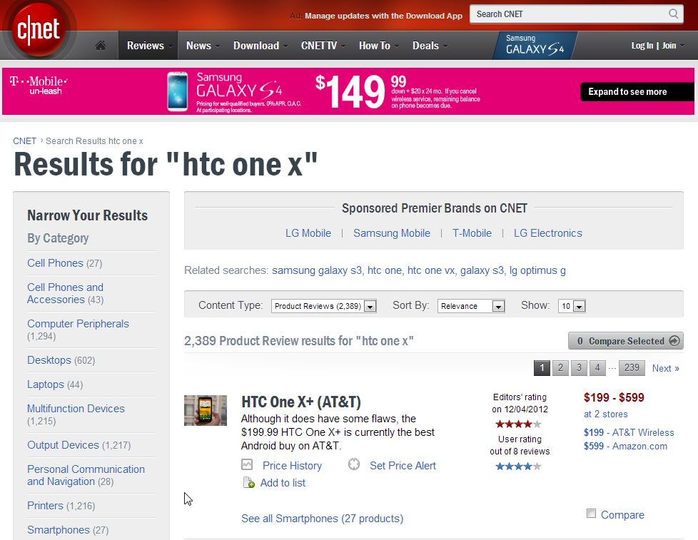Click the Set Price Alert link

point(403,465)
